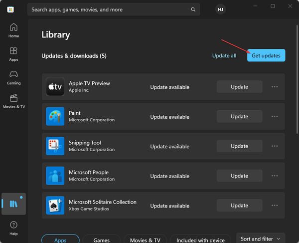Click the Apple Inc. publisher text
The height and width of the screenshot is (243, 299).
pos(79,90)
